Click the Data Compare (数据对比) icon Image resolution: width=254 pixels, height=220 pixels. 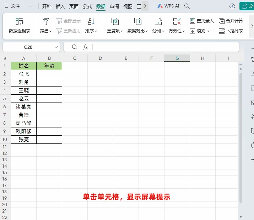(x=138, y=22)
